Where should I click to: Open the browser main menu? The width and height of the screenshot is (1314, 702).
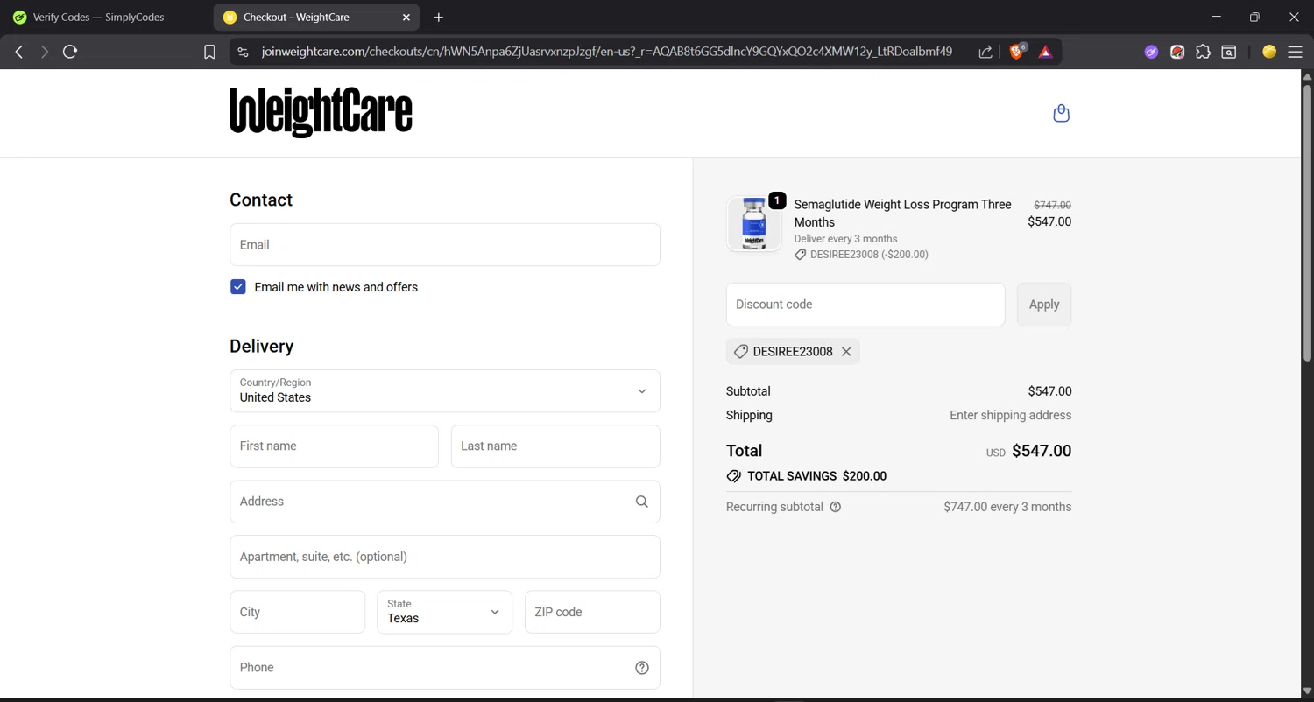[1295, 52]
